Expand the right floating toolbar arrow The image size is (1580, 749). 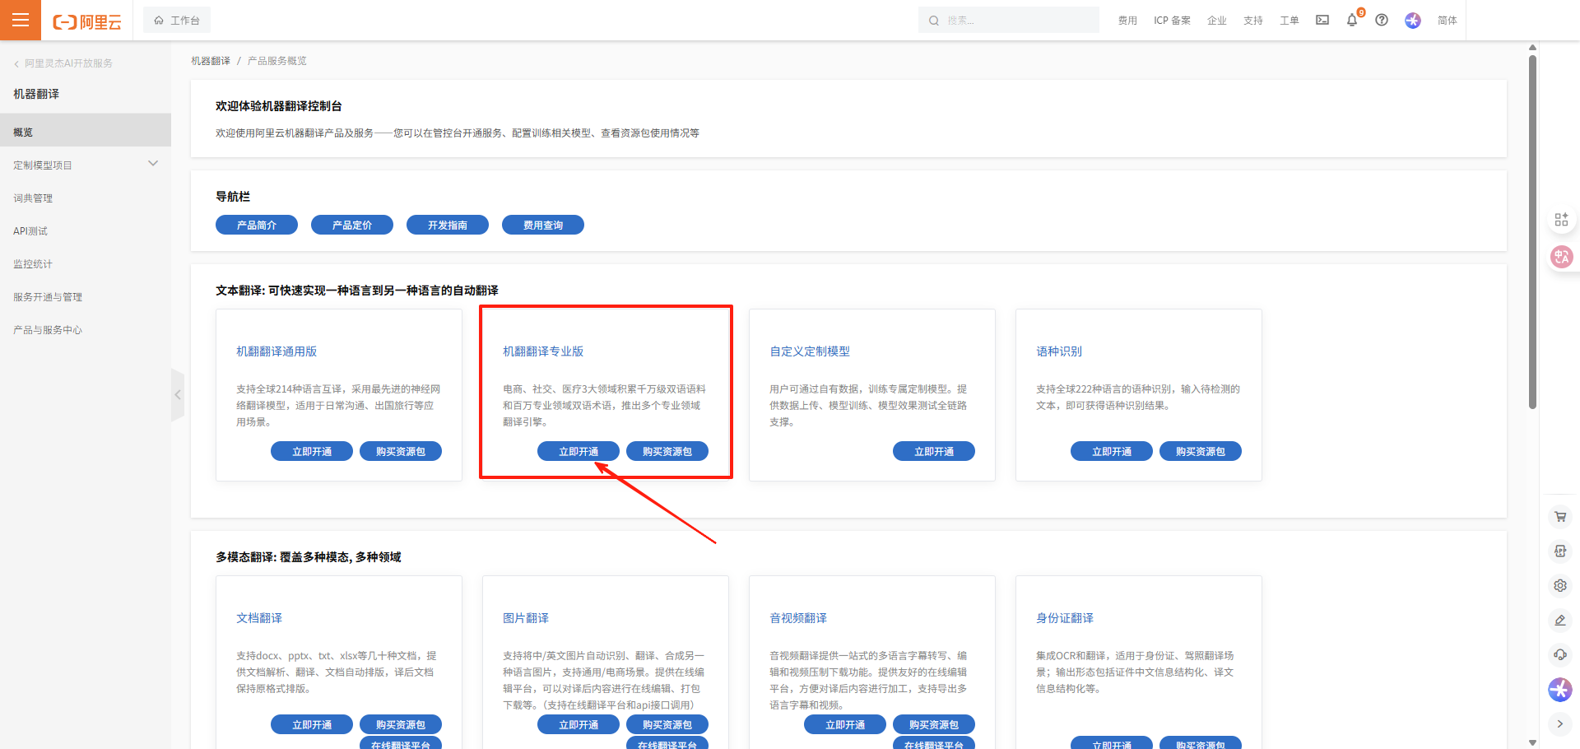click(1560, 723)
